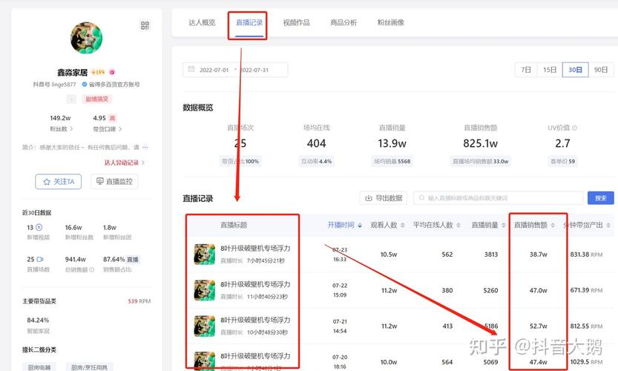Expand the bio with the ellipsis
The image size is (618, 371).
[145, 148]
